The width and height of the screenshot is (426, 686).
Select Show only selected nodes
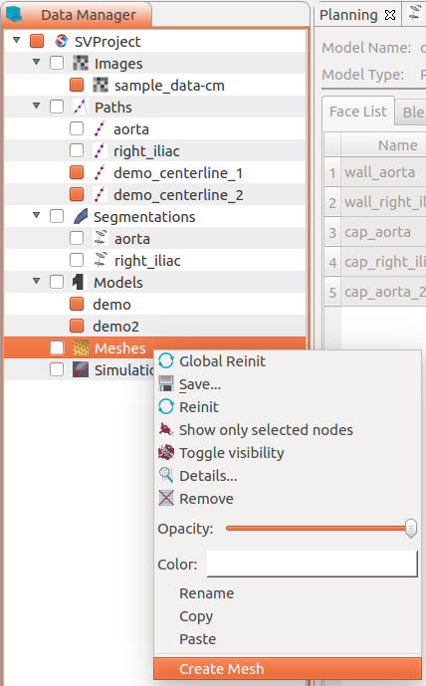point(266,430)
